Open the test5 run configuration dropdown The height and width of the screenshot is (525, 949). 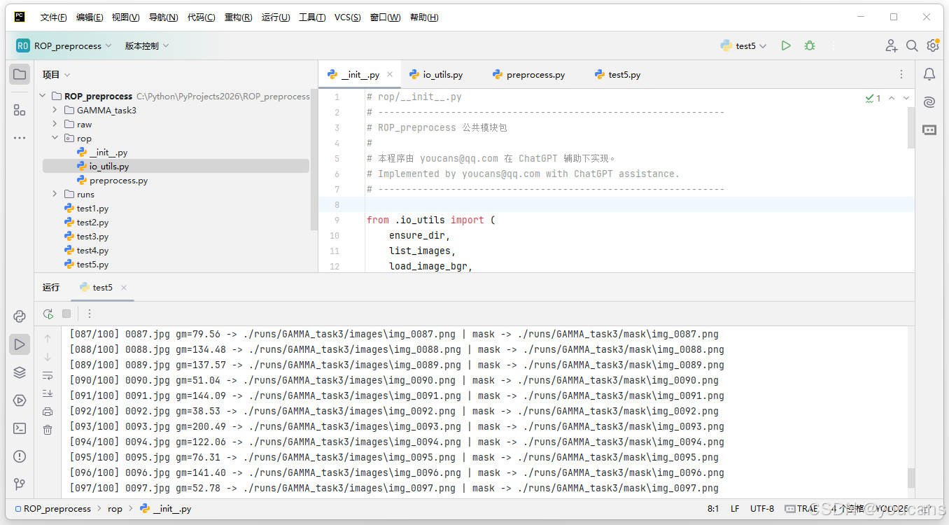click(x=743, y=45)
